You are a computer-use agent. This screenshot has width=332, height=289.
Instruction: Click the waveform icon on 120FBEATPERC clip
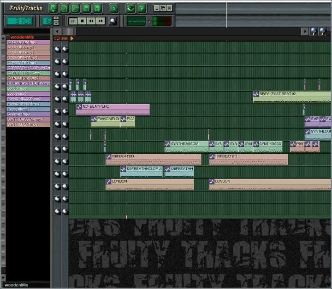point(79,107)
